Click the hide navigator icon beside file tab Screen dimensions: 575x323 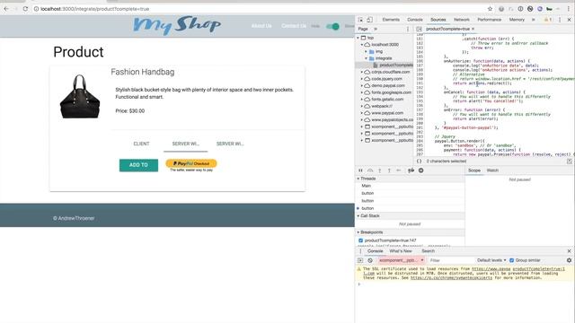[420, 29]
